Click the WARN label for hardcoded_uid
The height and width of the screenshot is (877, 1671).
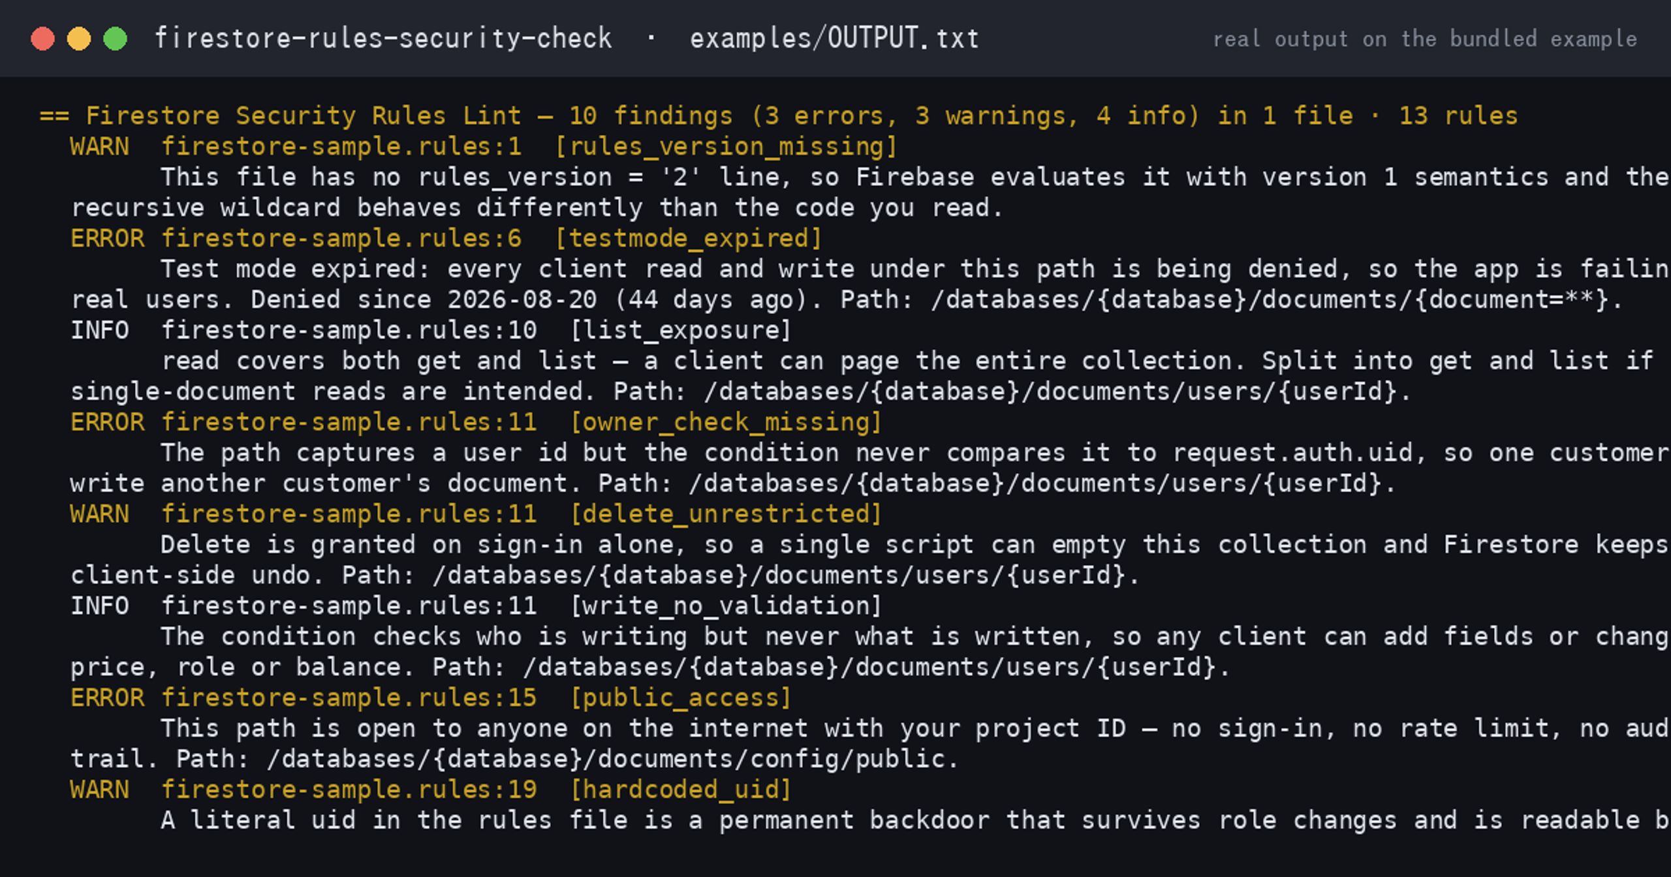tap(100, 791)
